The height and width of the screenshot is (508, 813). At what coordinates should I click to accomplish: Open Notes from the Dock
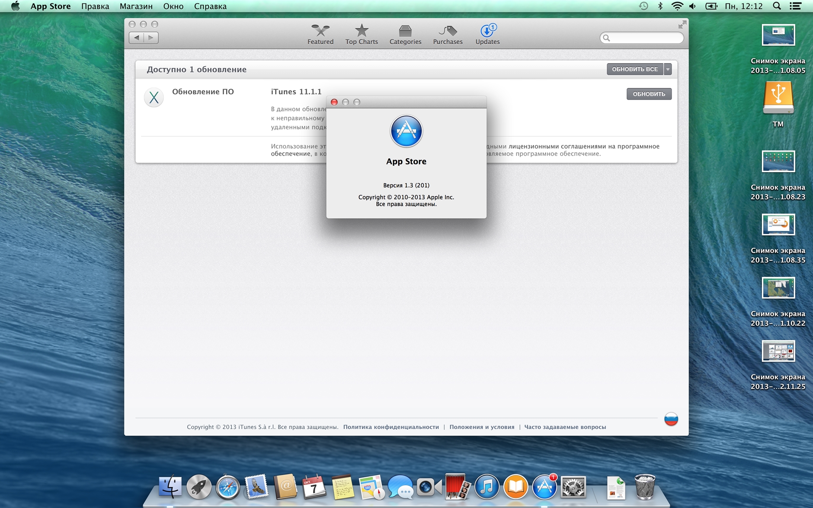[x=343, y=487]
